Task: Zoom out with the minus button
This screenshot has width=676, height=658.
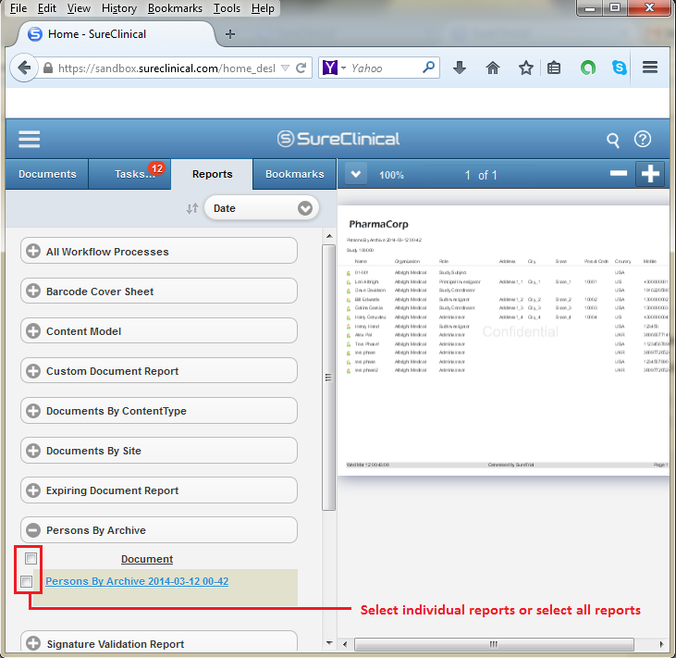Action: click(619, 173)
